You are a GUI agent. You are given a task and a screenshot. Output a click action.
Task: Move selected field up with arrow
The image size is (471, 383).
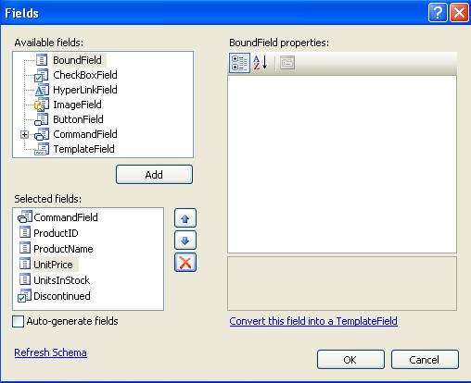click(185, 218)
